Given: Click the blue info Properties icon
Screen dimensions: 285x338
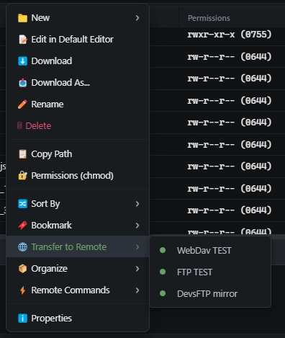Looking at the screenshot, I should click(22, 319).
